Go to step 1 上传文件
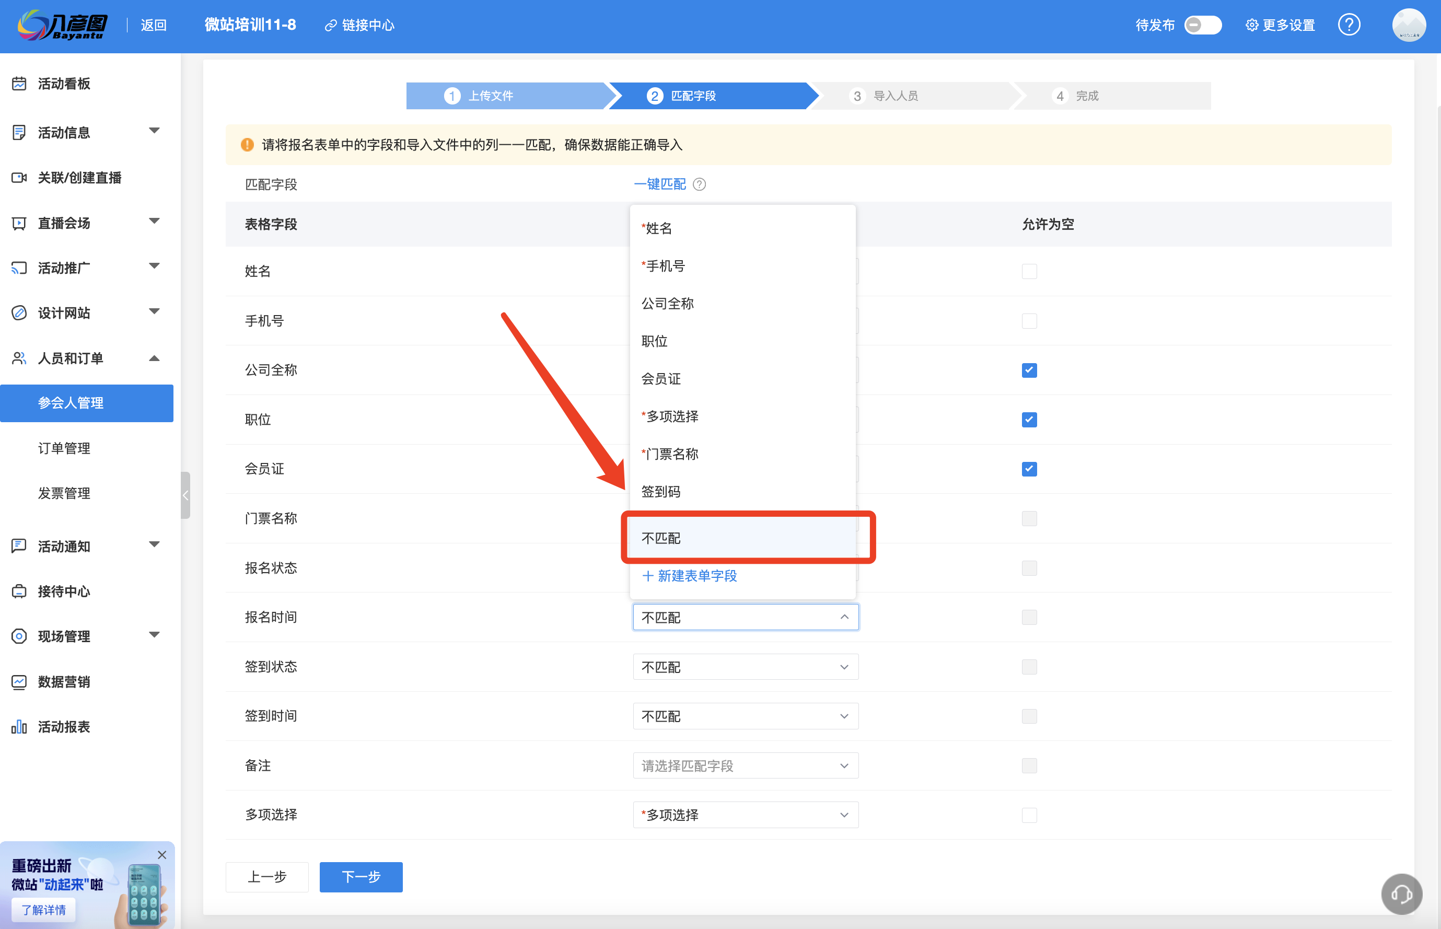The height and width of the screenshot is (929, 1441). pos(505,96)
